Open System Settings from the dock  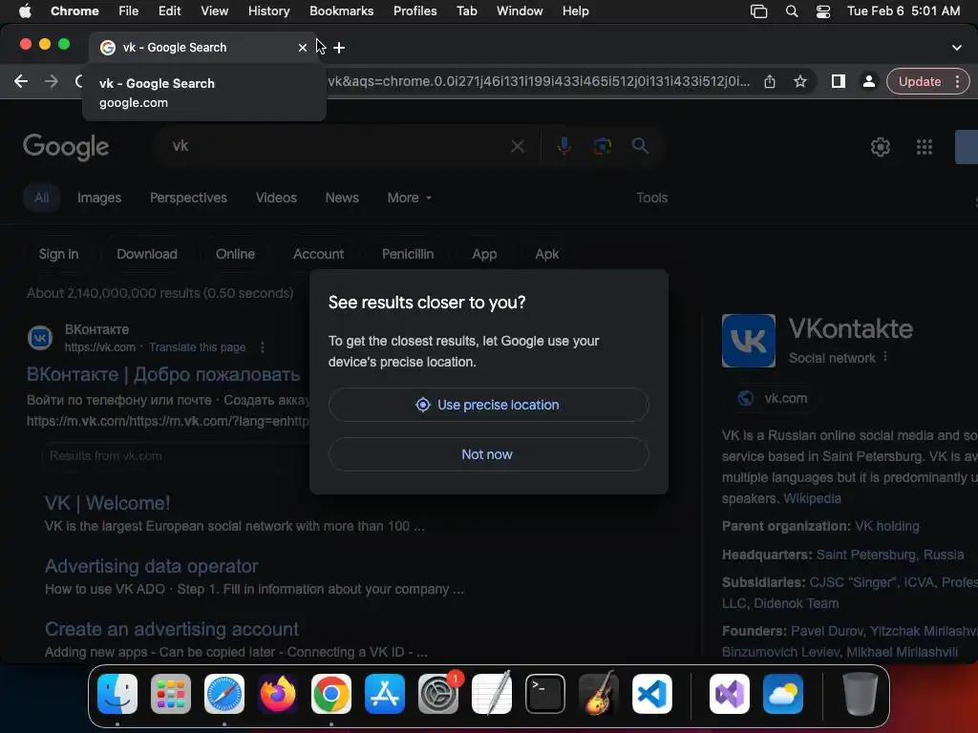pyautogui.click(x=437, y=694)
